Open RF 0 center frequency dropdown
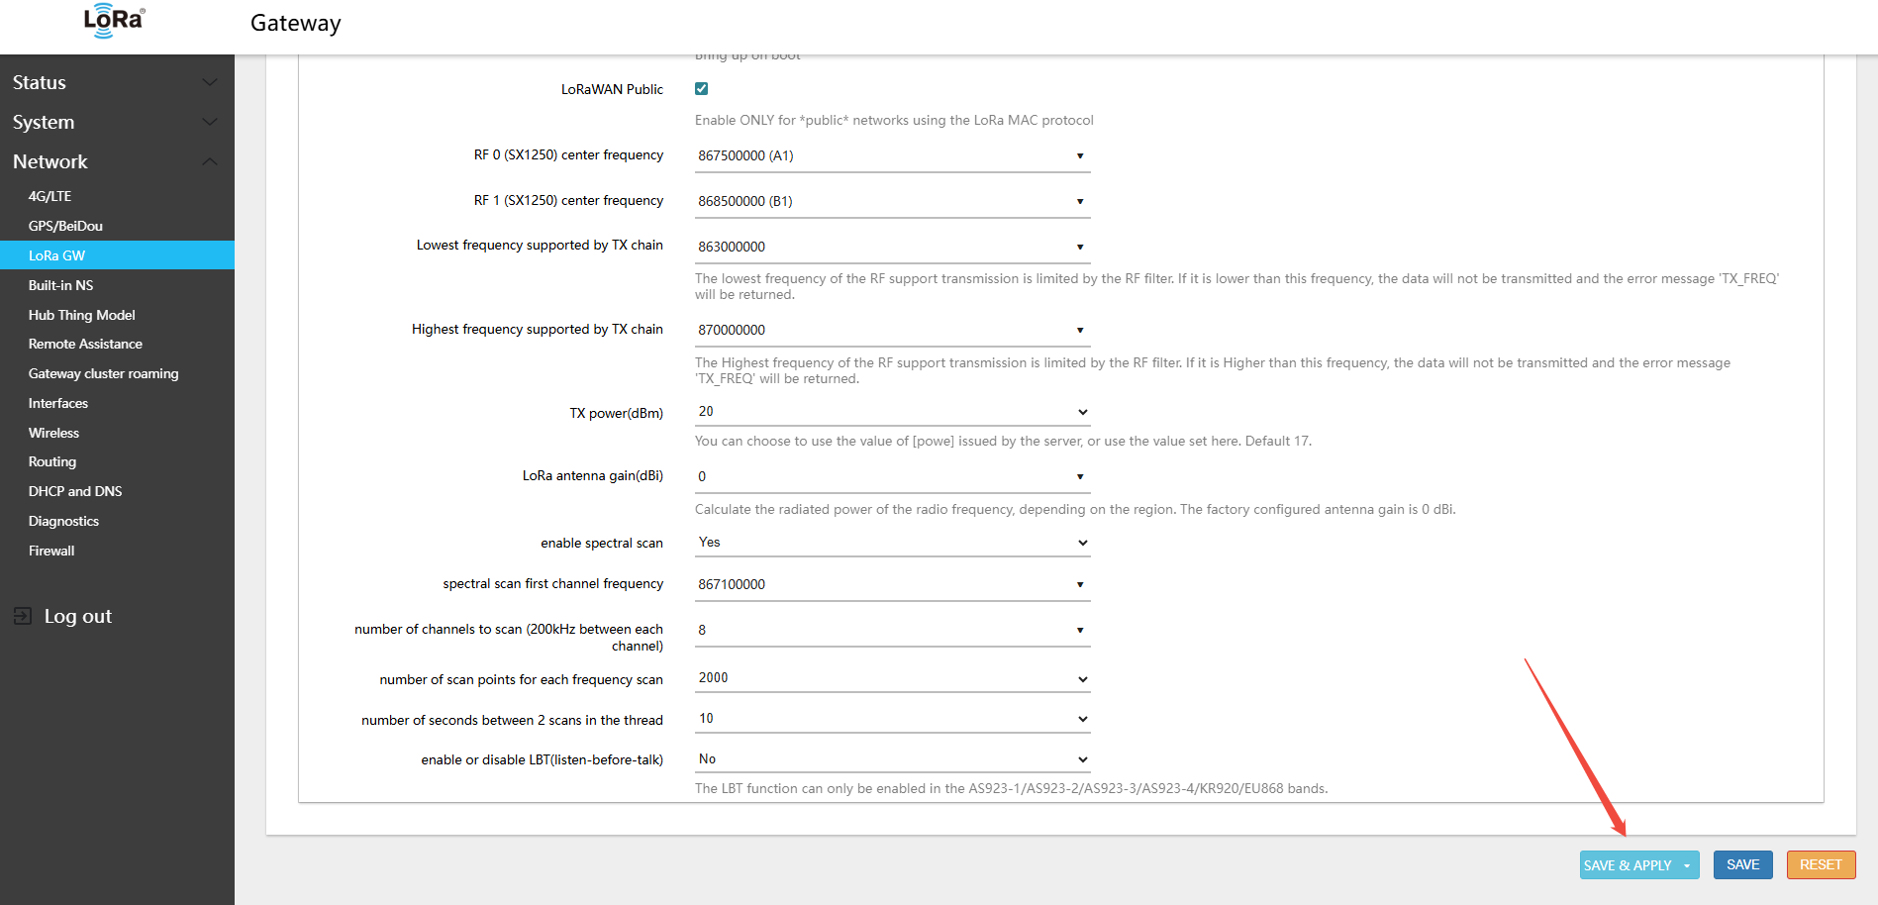Image resolution: width=1878 pixels, height=905 pixels. tap(891, 156)
